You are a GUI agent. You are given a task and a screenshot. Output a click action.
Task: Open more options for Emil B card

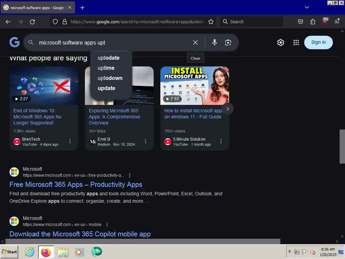[146, 141]
